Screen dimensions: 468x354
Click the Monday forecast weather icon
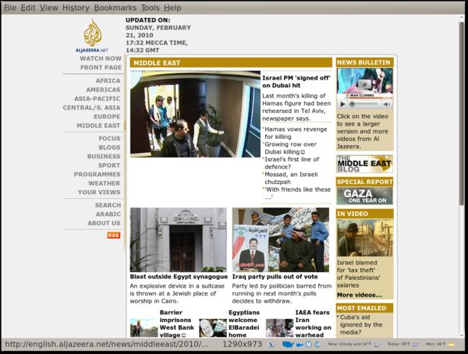[452, 345]
